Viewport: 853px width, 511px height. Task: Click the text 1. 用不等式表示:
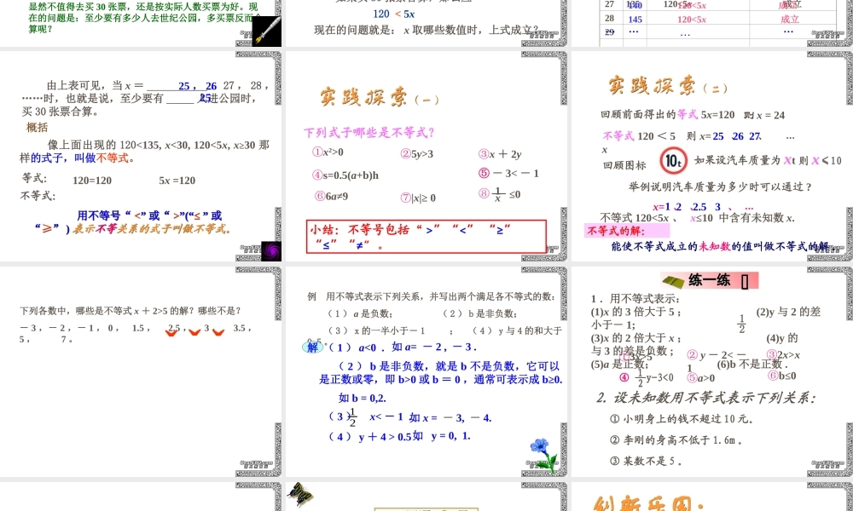click(635, 299)
